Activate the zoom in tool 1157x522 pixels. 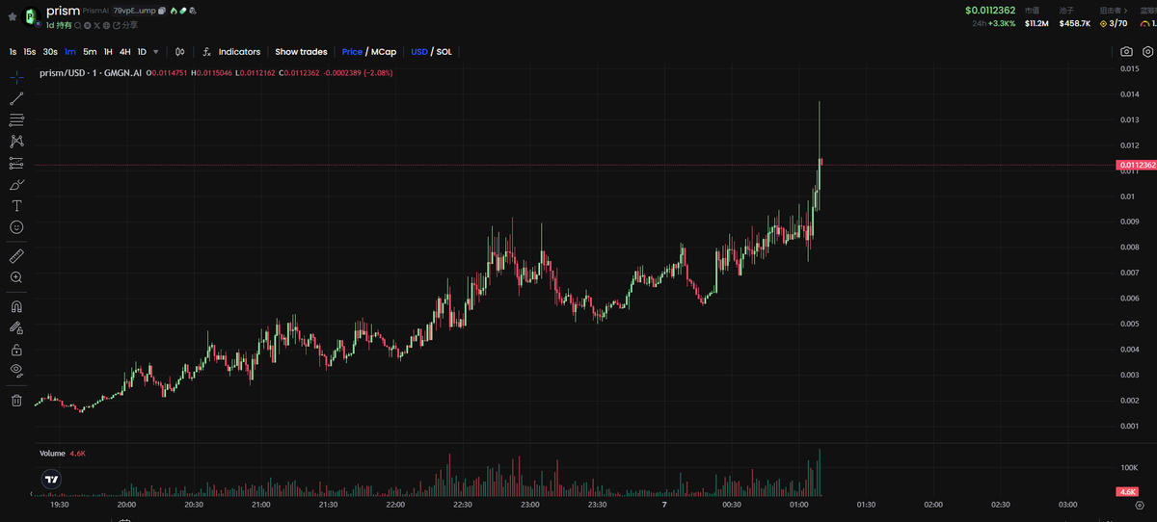click(16, 277)
